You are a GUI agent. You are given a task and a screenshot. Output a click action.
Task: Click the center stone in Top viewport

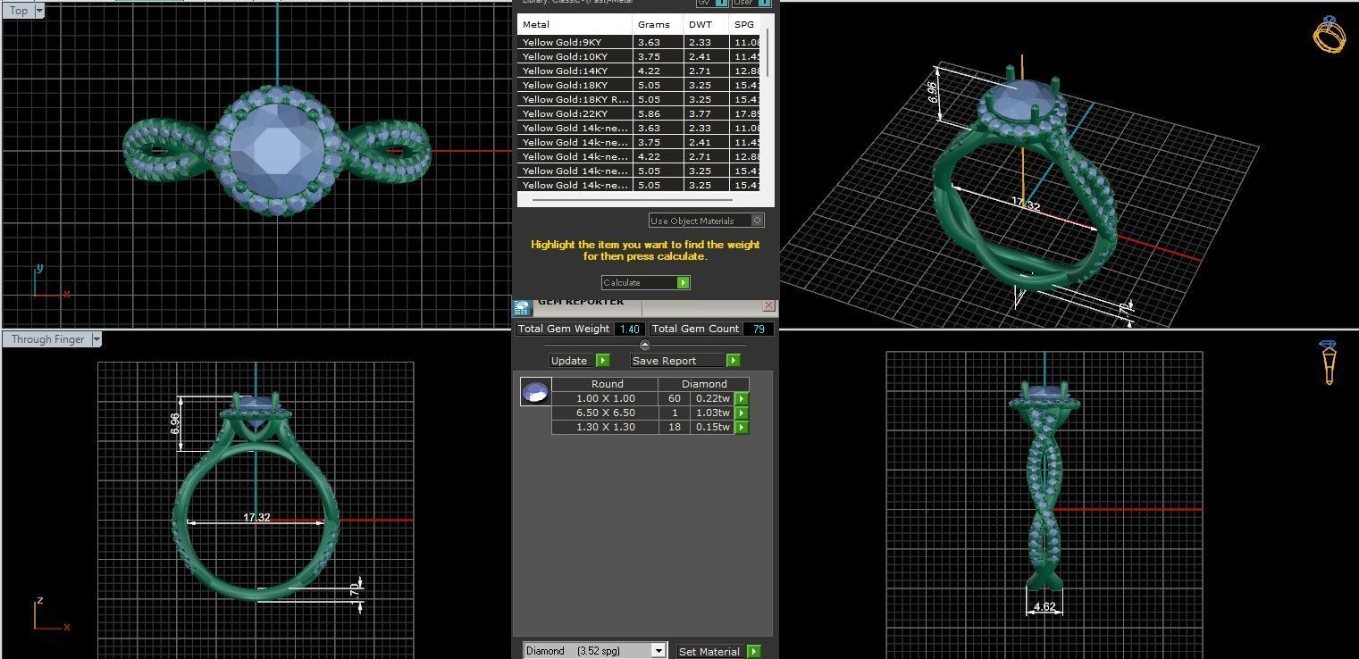click(277, 150)
